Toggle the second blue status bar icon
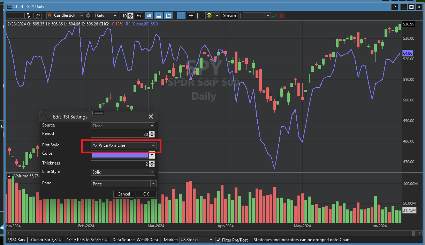 click(159, 16)
